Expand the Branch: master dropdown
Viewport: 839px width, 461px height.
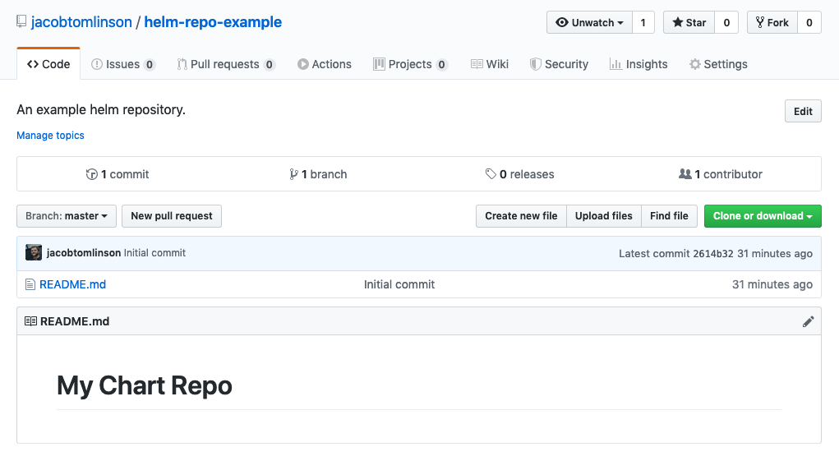pyautogui.click(x=67, y=216)
